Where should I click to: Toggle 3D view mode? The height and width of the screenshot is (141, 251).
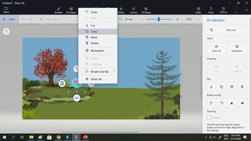126,19
